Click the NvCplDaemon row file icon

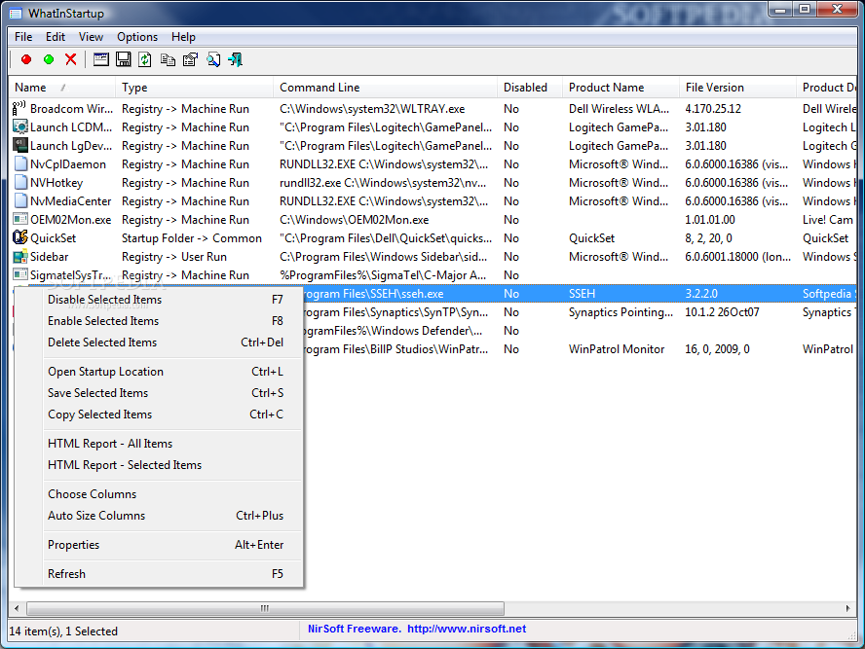pyautogui.click(x=20, y=164)
